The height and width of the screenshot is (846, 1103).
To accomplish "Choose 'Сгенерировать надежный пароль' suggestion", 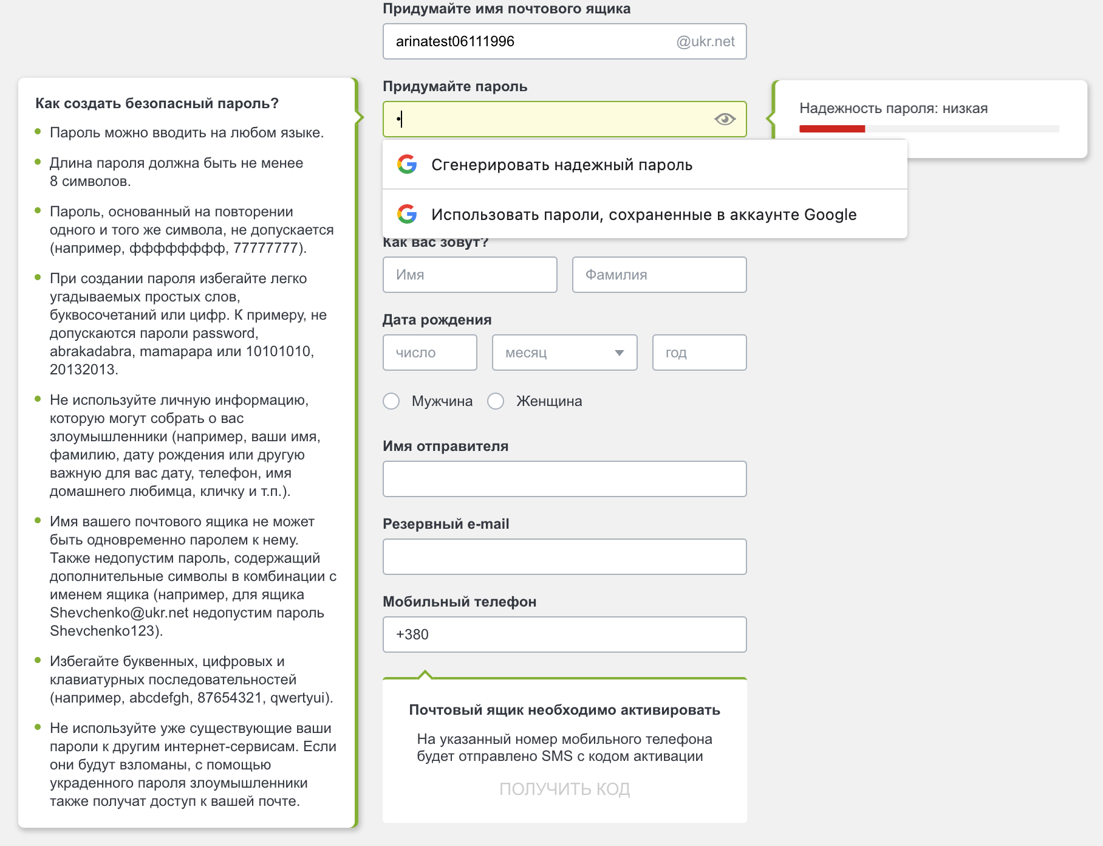I will click(561, 165).
